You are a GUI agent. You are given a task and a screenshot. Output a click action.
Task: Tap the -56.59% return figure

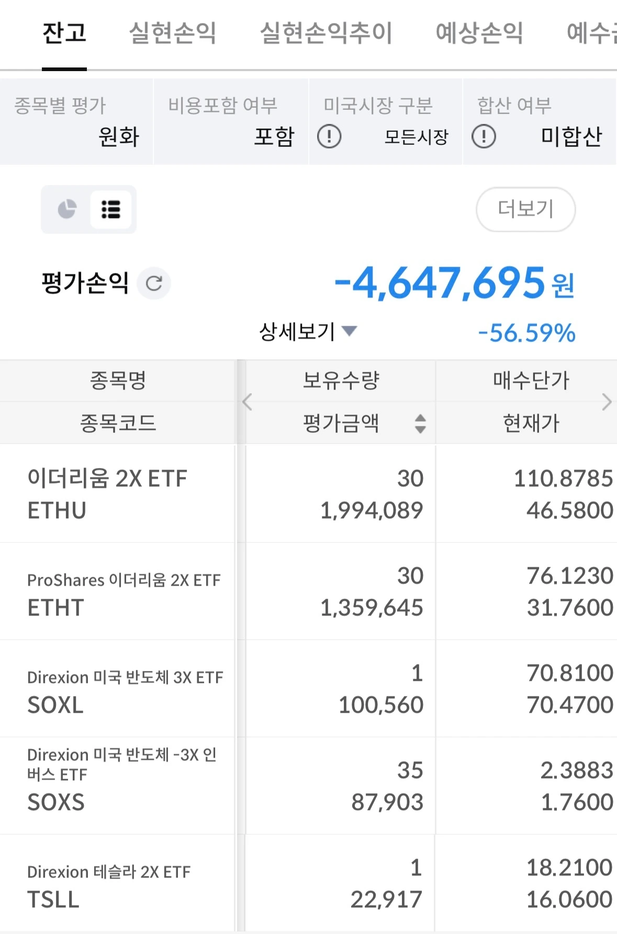526,333
